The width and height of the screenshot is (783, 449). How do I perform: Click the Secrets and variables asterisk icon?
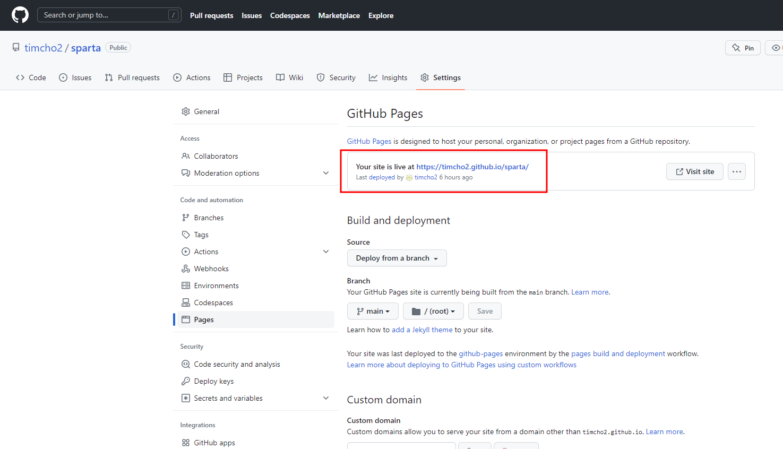(186, 398)
